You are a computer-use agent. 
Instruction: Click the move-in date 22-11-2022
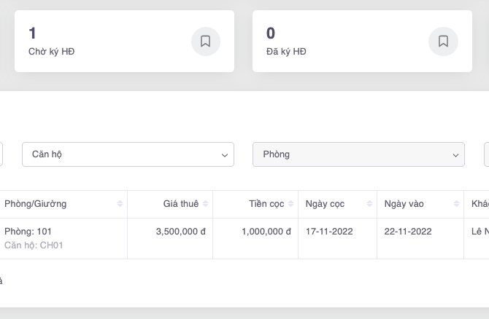point(408,232)
